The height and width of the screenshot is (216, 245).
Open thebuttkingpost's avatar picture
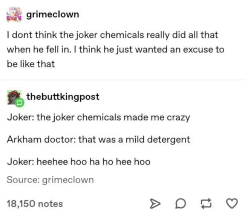(x=14, y=97)
